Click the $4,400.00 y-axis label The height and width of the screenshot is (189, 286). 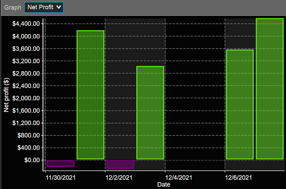click(27, 24)
